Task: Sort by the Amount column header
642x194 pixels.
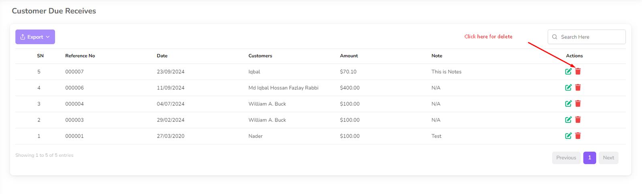Action: (349, 56)
